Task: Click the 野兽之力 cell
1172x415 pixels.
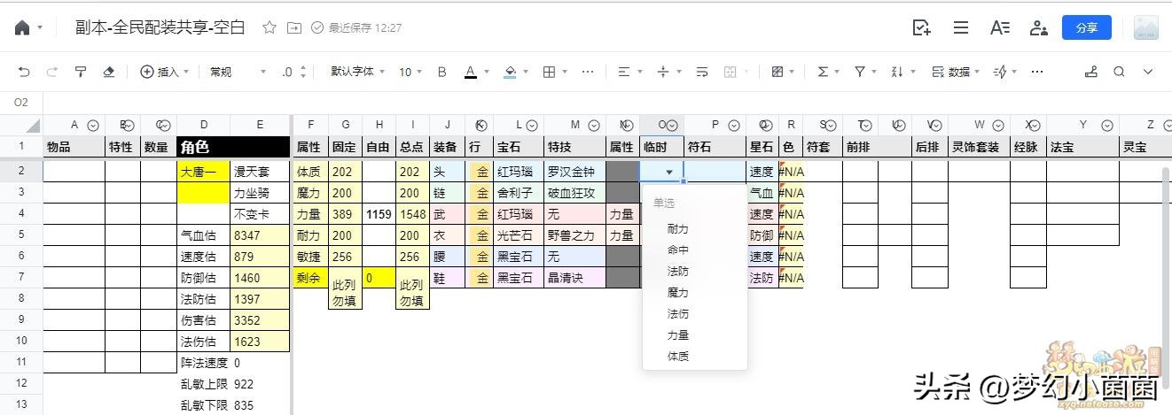Action: click(574, 235)
